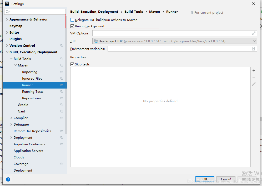Click the remove property minus icon
This screenshot has height=186, width=262.
coord(254,77)
